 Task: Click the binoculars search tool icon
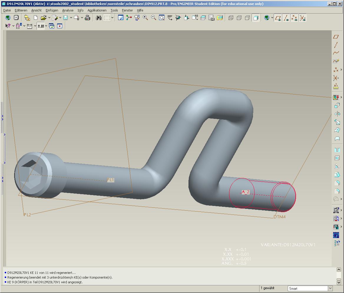point(99,18)
